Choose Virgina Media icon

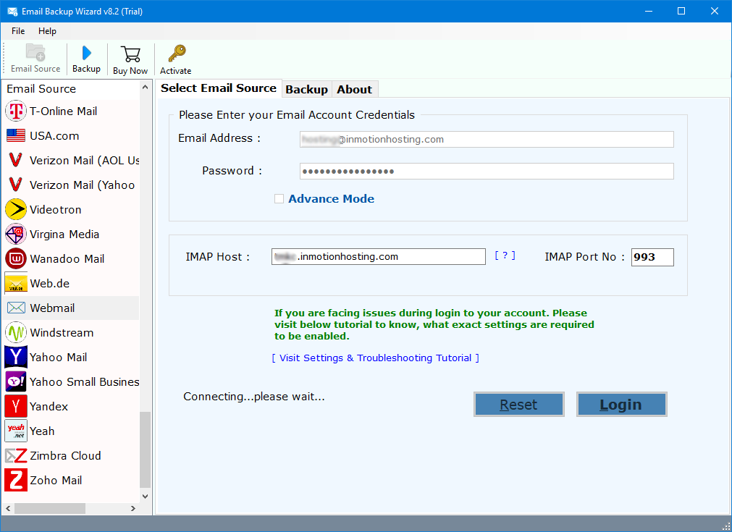[x=16, y=235]
